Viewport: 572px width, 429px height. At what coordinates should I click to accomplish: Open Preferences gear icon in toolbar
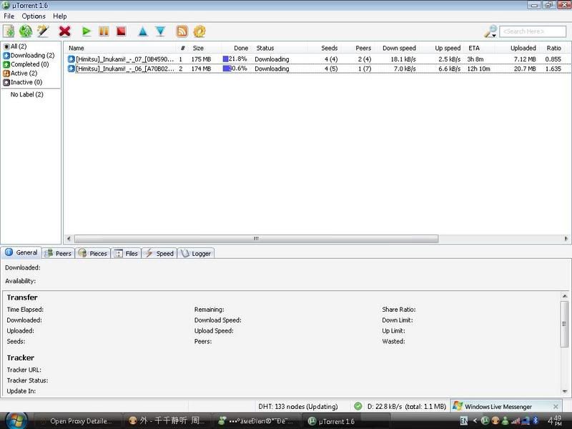(x=199, y=31)
